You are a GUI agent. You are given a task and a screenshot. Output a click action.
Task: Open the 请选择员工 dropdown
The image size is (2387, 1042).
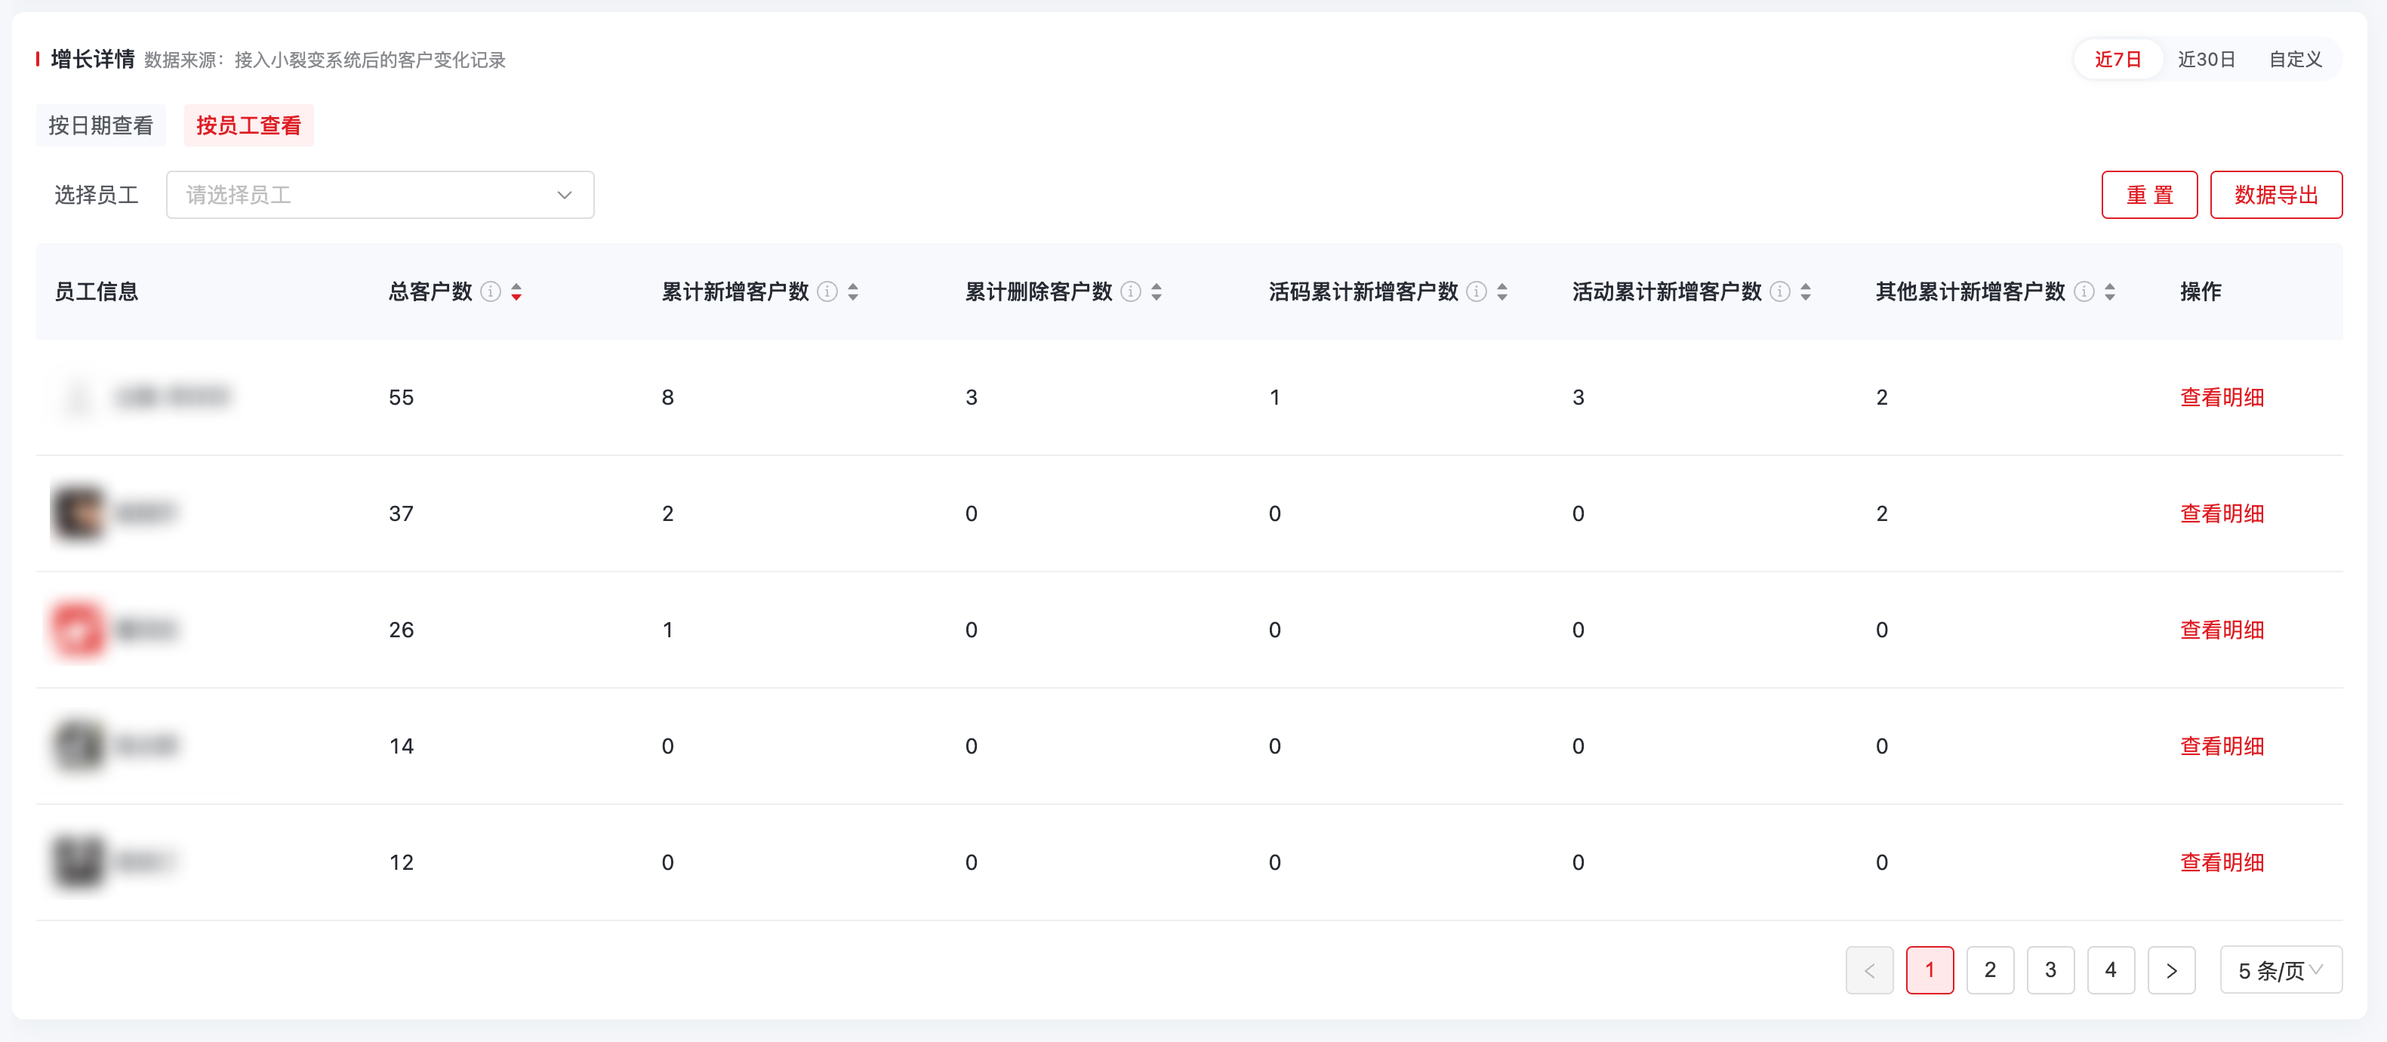[380, 195]
